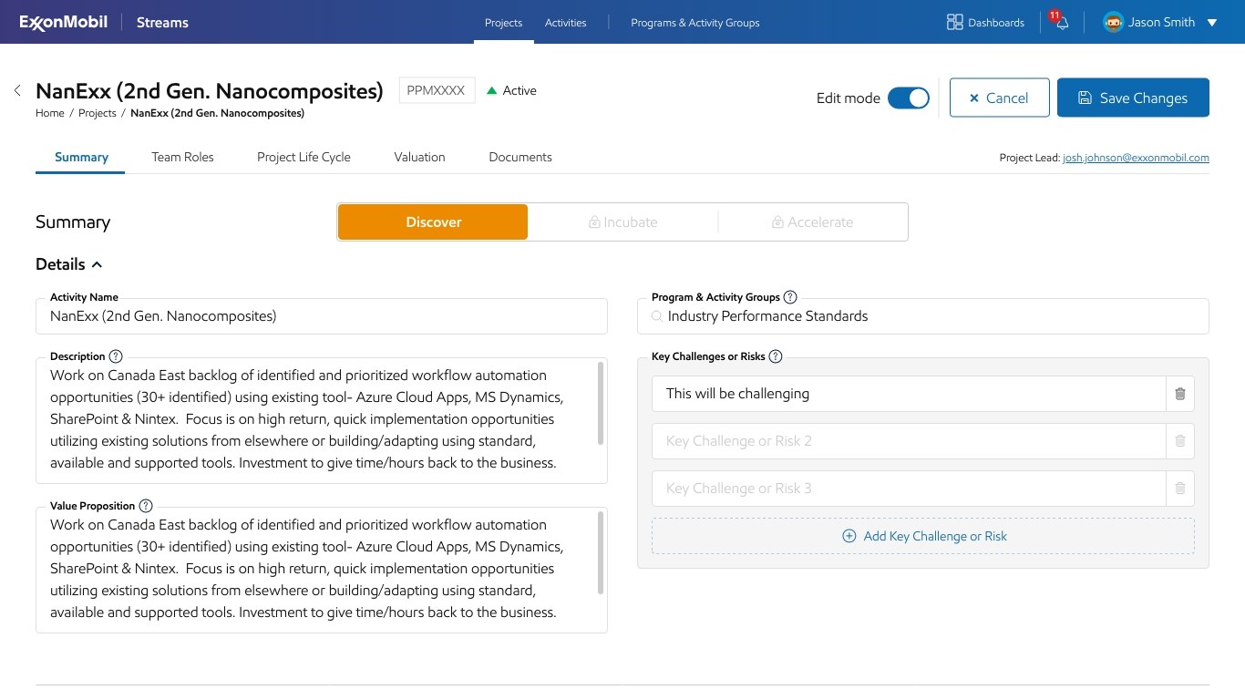Click the back arrow beside project title
The image size is (1245, 700).
click(x=17, y=90)
